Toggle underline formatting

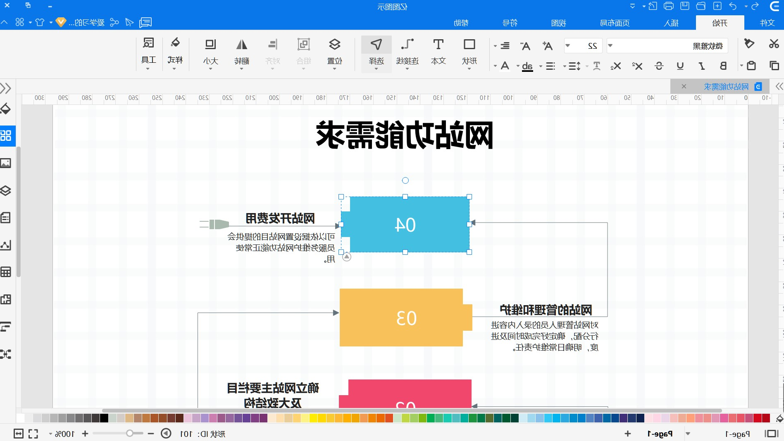tap(680, 66)
